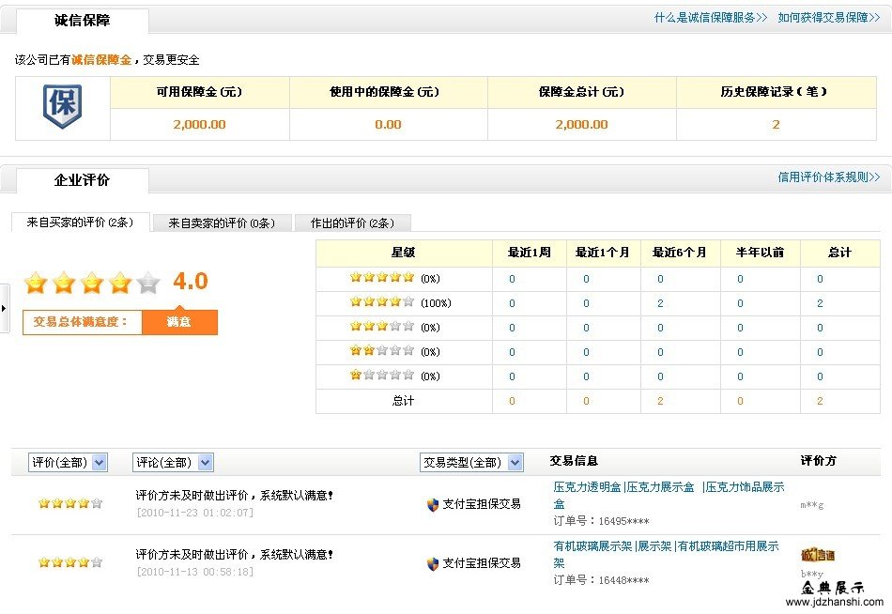Viewport: 892px width, 614px height.
Task: Click the order number 16495****
Action: point(624,521)
